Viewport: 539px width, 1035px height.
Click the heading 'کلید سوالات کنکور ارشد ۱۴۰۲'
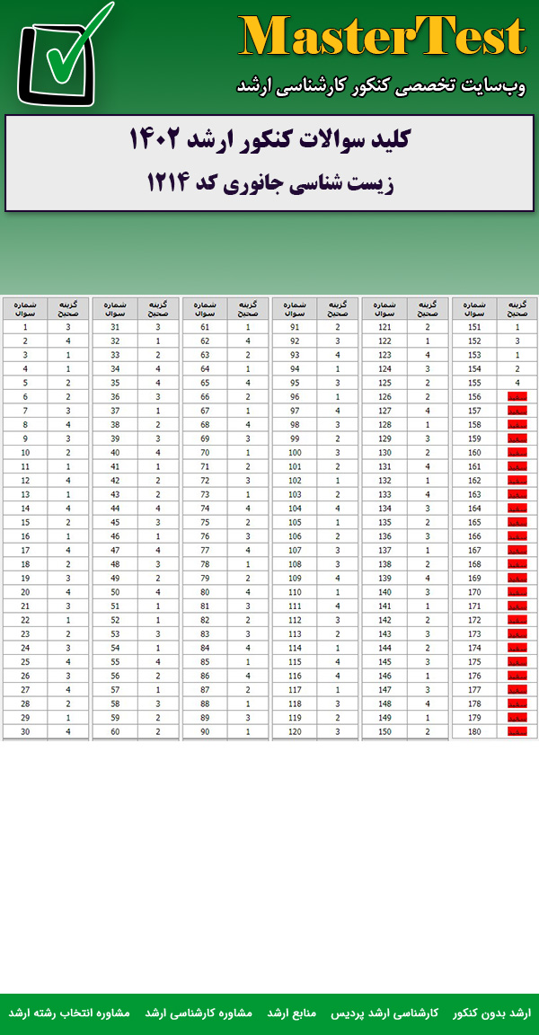pyautogui.click(x=269, y=142)
